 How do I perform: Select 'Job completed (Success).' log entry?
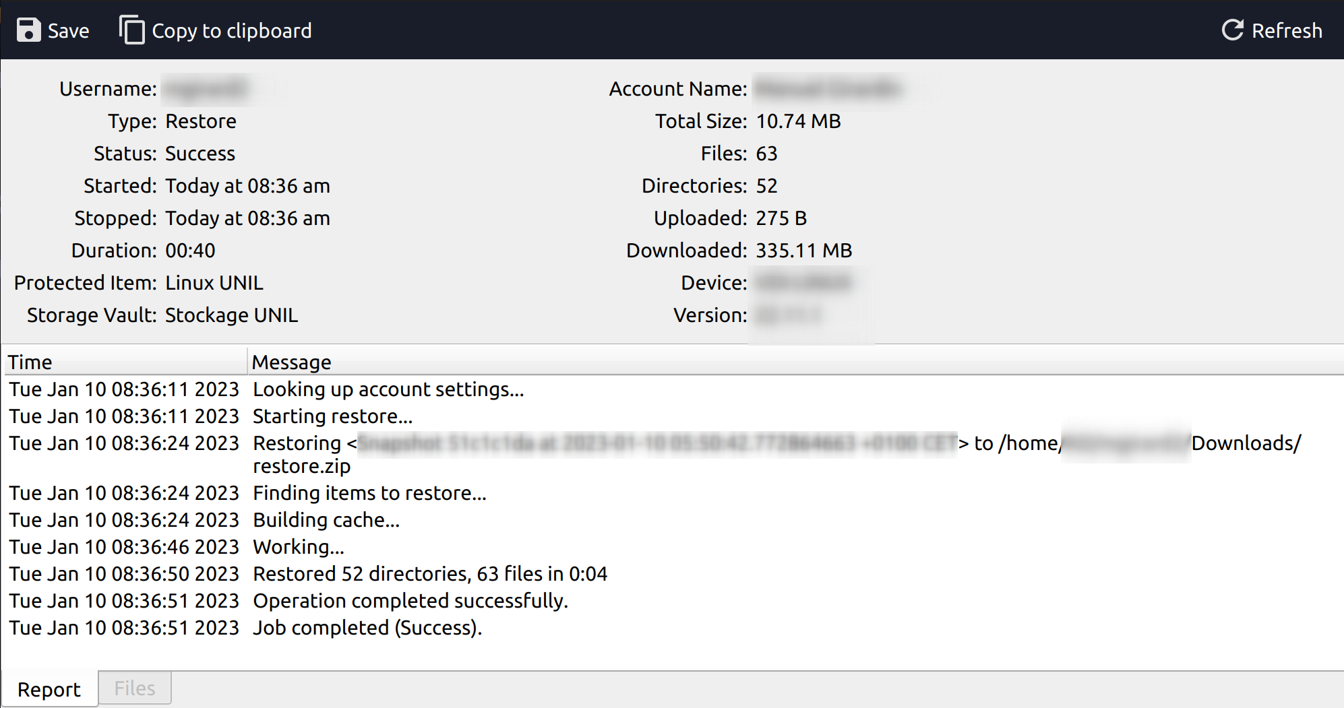(367, 628)
